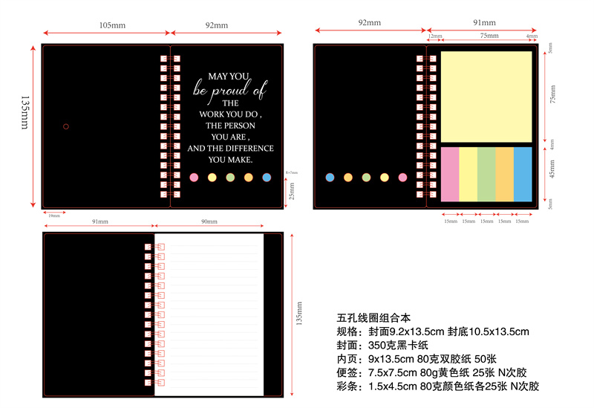Image resolution: width=594 pixels, height=408 pixels.
Task: Select the 105mm dimension label
Action: coord(112,25)
